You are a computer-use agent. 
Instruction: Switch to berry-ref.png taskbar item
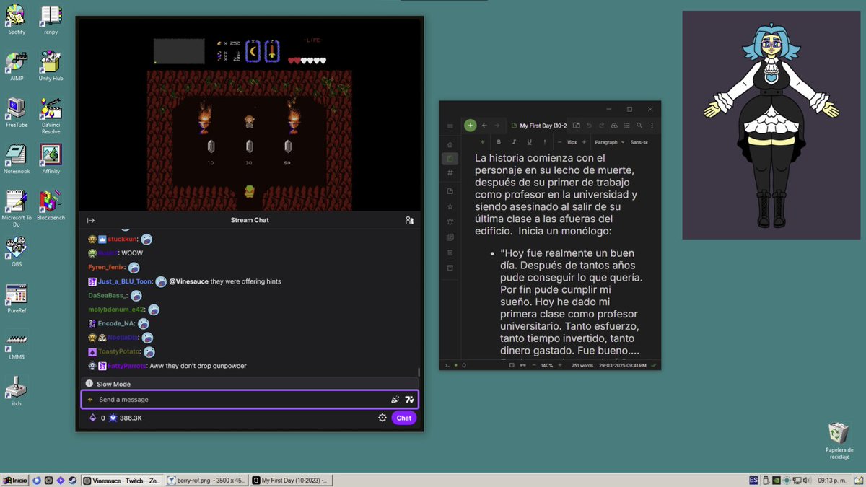[207, 480]
